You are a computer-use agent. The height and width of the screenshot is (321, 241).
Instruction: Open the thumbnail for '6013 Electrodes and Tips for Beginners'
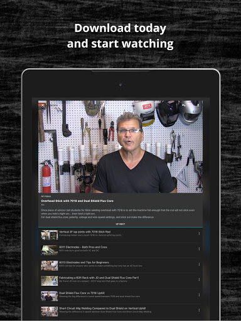(x=50, y=266)
